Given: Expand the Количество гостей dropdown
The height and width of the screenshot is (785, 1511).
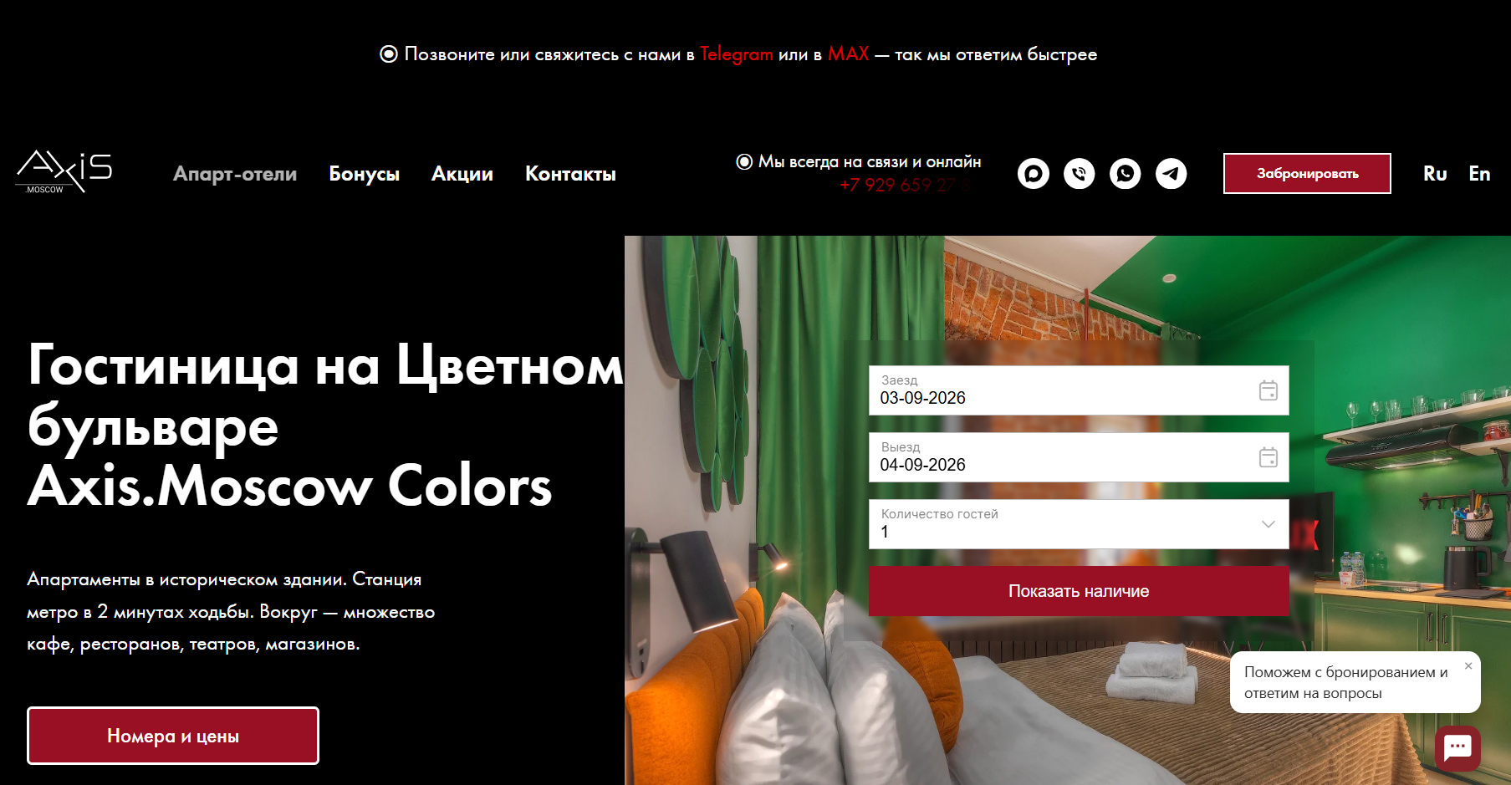Looking at the screenshot, I should (x=1079, y=524).
